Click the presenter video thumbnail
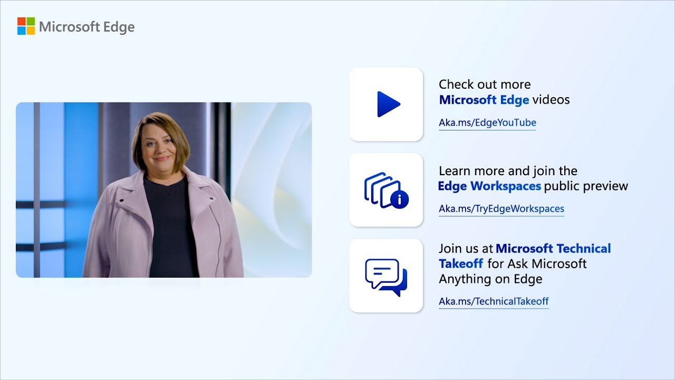The image size is (675, 380). [164, 190]
